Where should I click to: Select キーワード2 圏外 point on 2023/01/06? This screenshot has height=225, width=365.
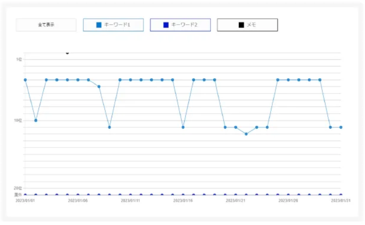78,195
